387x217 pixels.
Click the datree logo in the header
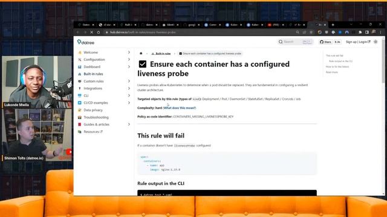pyautogui.click(x=86, y=42)
